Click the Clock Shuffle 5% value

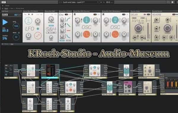pyautogui.click(x=5, y=38)
